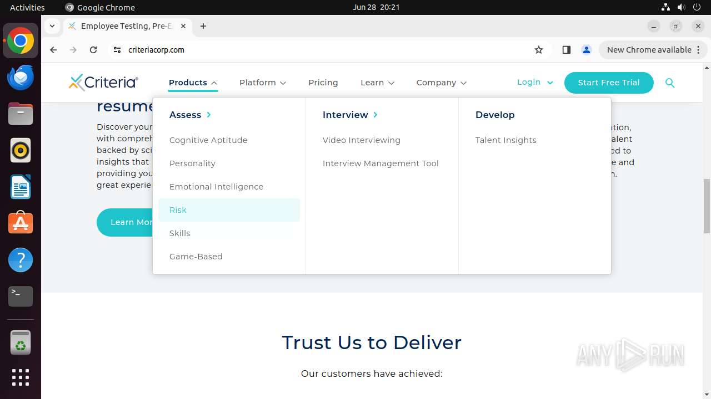The width and height of the screenshot is (711, 399).
Task: Open LibreOffice Writer from the dock
Action: click(x=21, y=187)
